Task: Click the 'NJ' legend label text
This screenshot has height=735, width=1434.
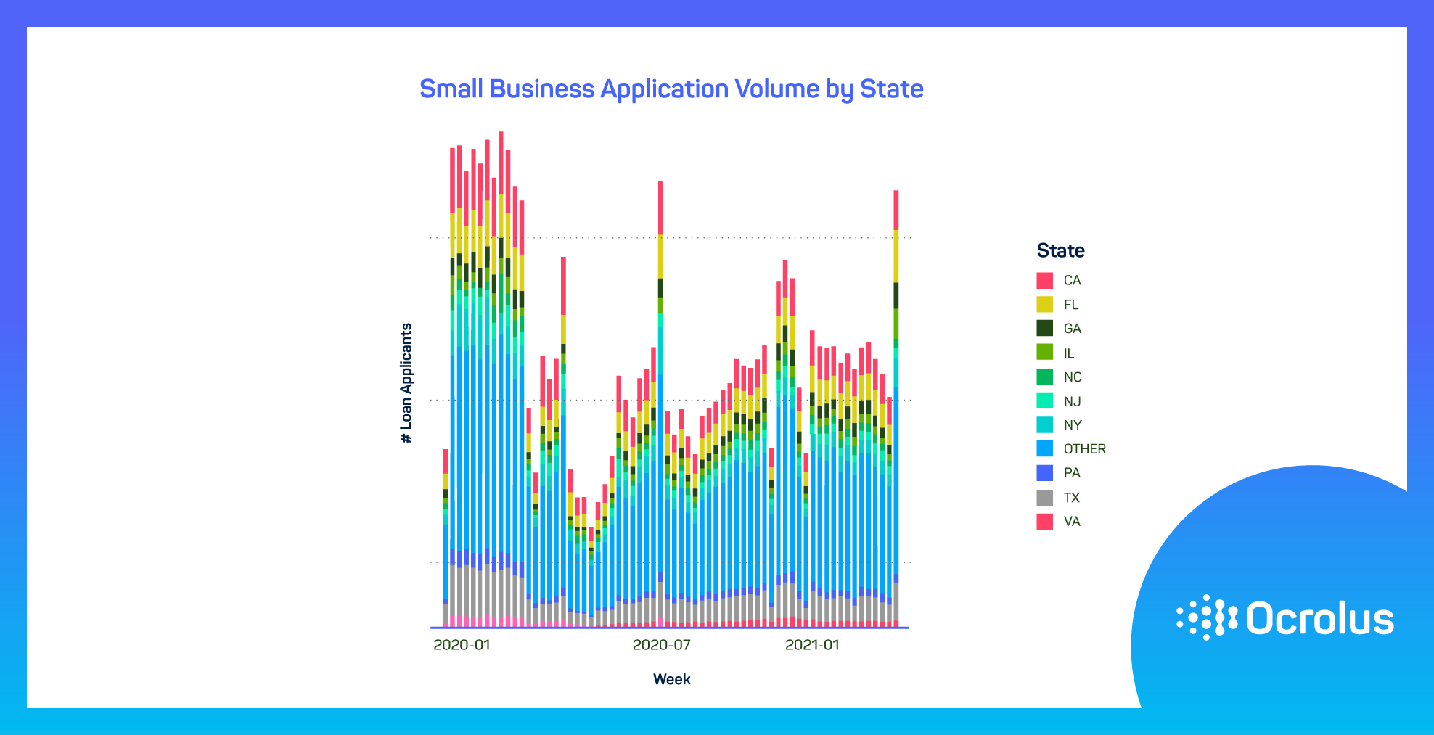Action: point(1072,401)
